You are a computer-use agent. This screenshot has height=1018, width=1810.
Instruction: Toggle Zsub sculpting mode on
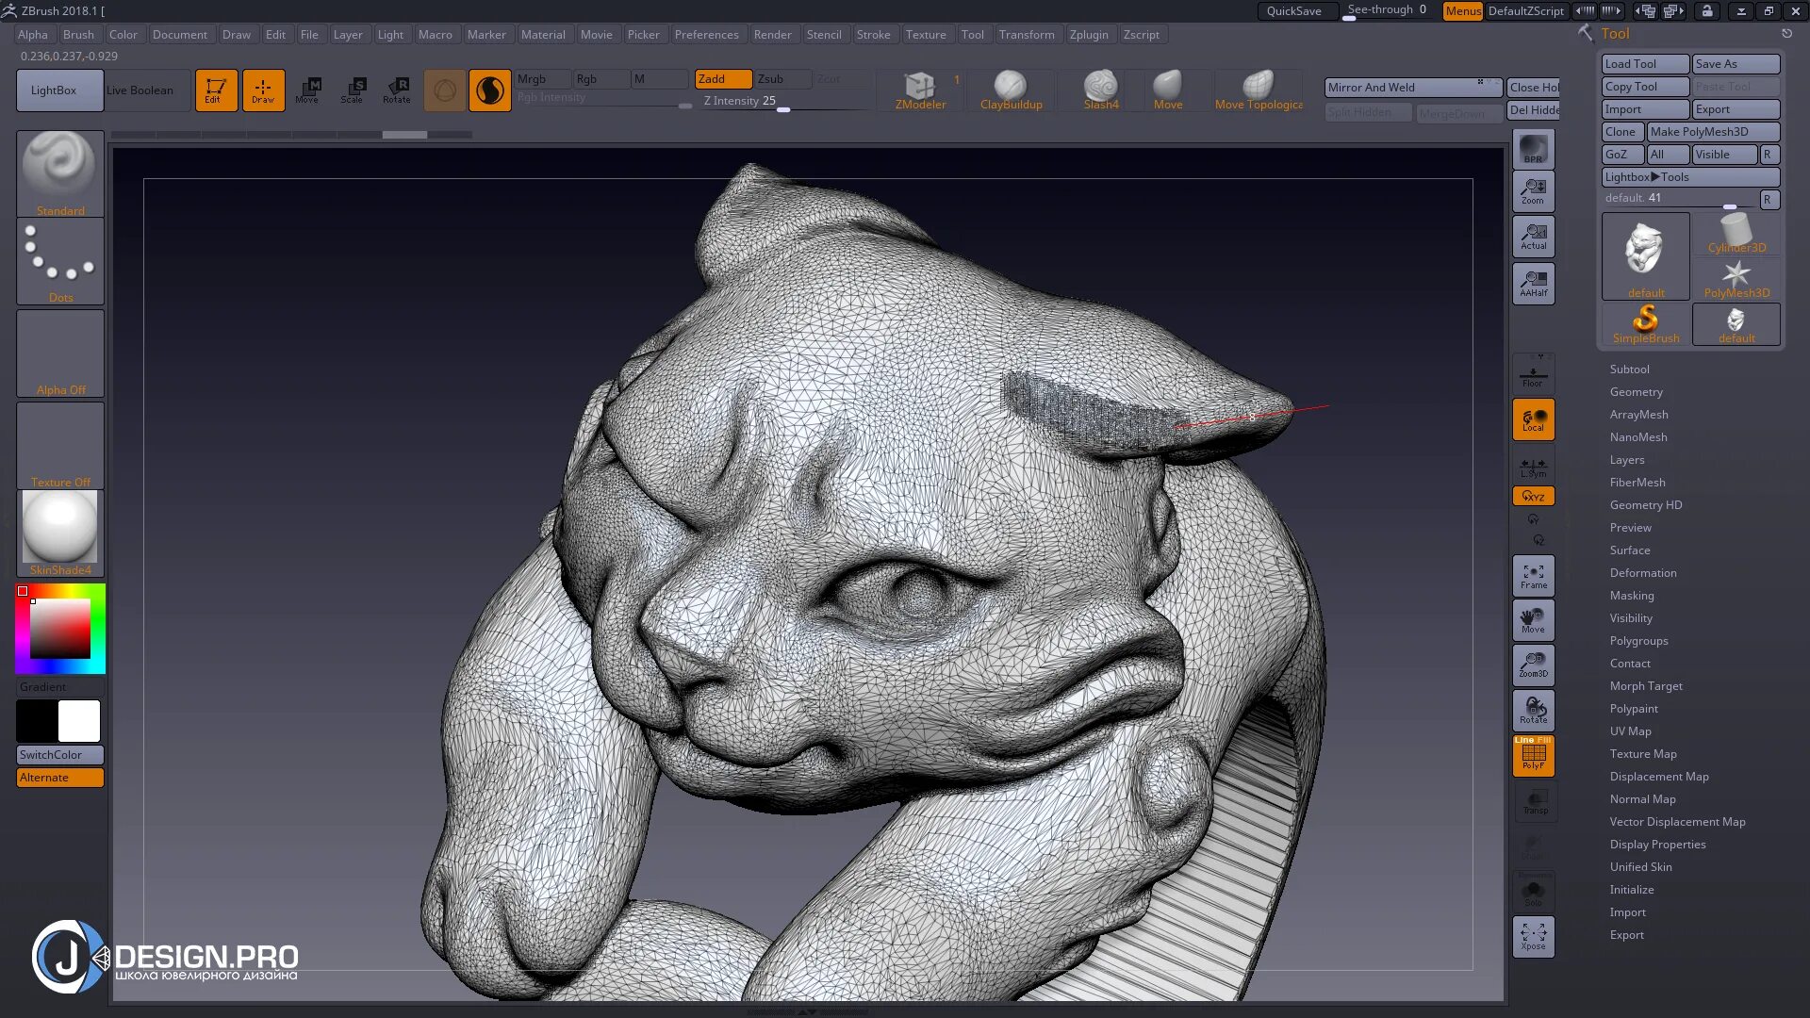pyautogui.click(x=771, y=78)
